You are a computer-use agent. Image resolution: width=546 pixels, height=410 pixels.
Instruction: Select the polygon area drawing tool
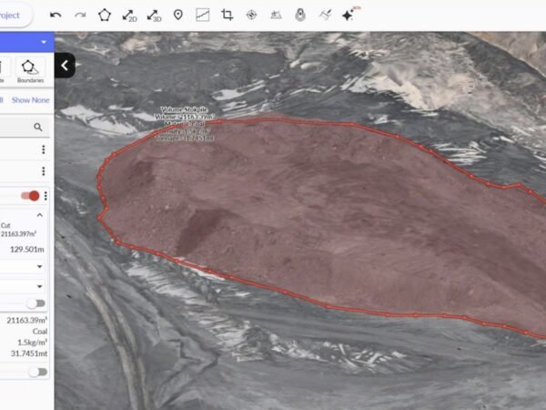click(x=105, y=15)
